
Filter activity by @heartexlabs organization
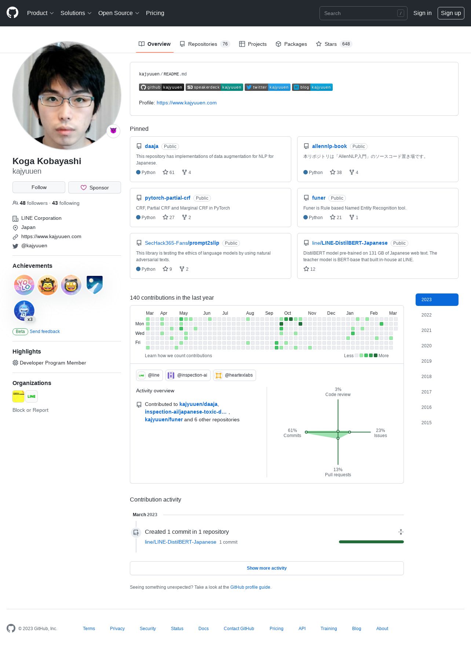click(x=234, y=375)
